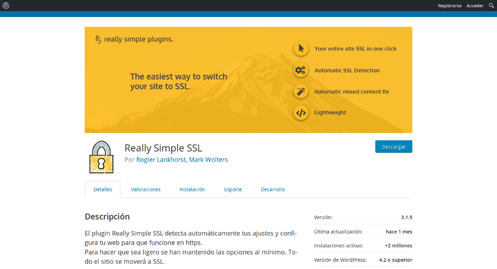The image size is (497, 269).
Task: Click the '+2 millones' installs value
Action: point(398,246)
